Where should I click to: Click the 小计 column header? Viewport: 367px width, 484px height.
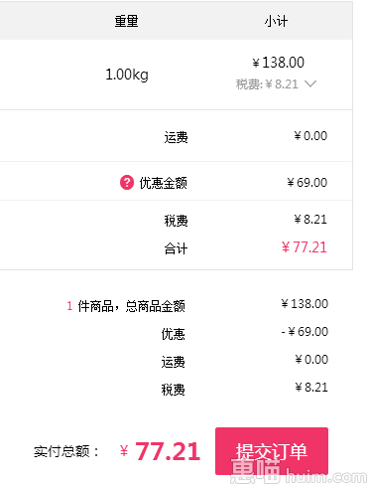pyautogui.click(x=276, y=22)
